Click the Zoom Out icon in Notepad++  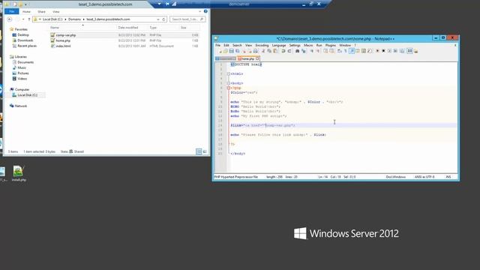[x=318, y=51]
